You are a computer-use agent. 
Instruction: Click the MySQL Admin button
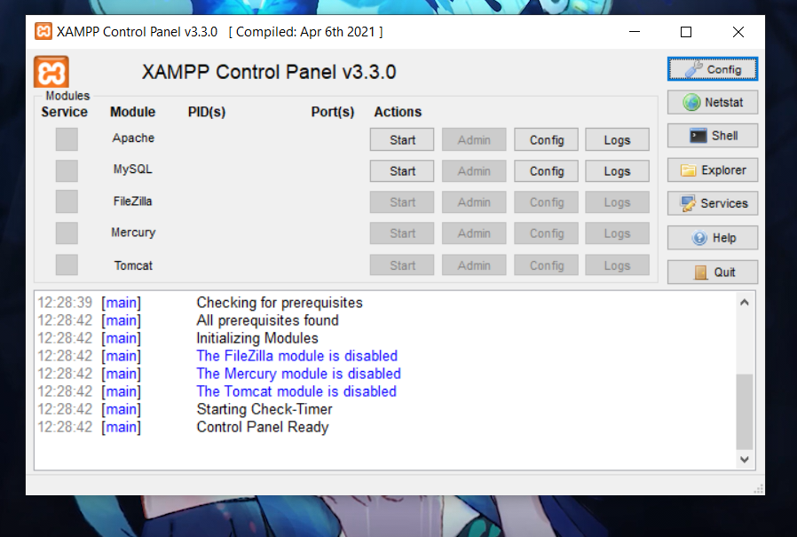coord(474,171)
